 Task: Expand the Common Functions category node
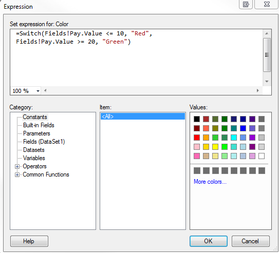pos(17,174)
